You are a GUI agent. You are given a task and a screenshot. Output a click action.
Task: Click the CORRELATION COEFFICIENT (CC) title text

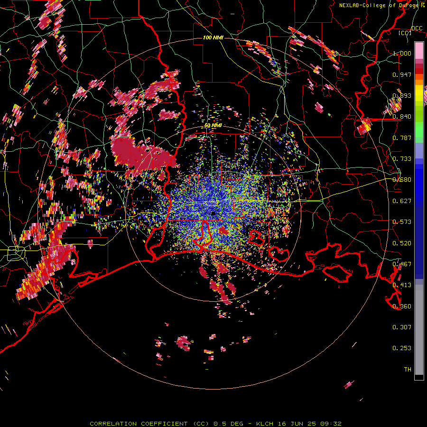[x=149, y=424]
